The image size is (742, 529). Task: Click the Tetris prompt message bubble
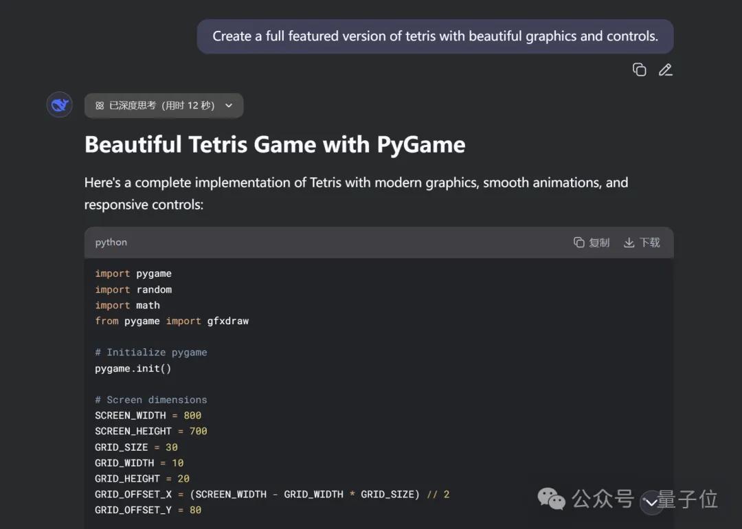click(435, 36)
